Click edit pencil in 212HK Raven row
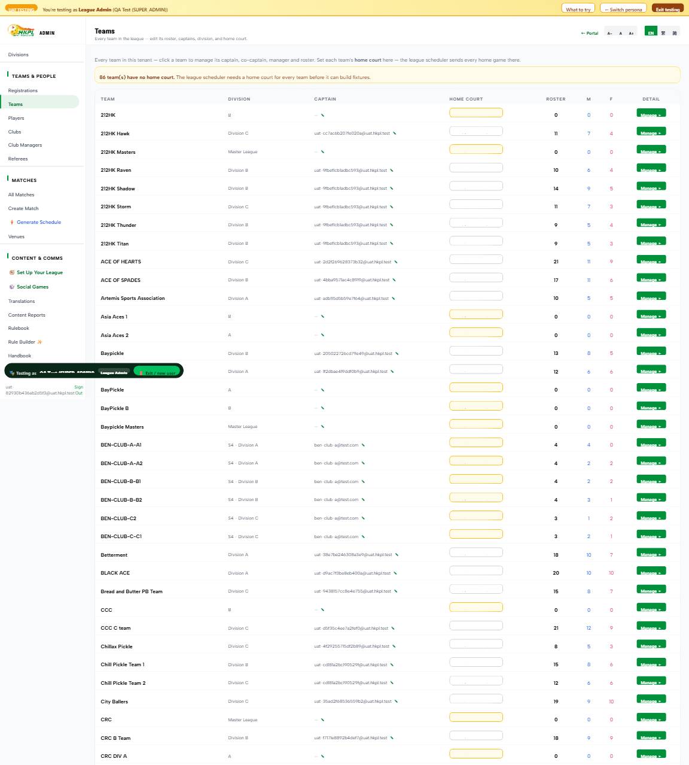Image resolution: width=689 pixels, height=765 pixels. 392,171
